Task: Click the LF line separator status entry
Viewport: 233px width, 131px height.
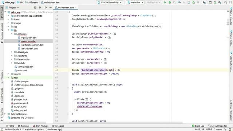Action: point(203,130)
